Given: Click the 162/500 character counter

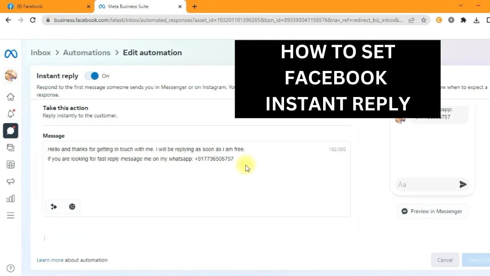Looking at the screenshot, I should click(x=337, y=149).
